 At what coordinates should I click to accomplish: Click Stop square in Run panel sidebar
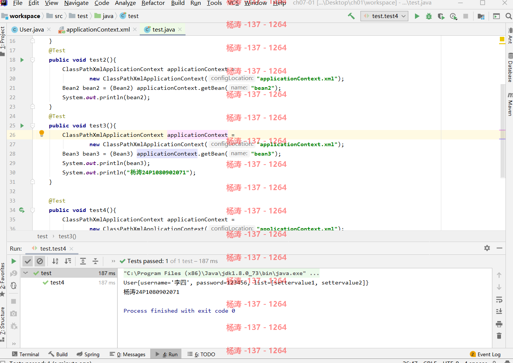[x=14, y=301]
